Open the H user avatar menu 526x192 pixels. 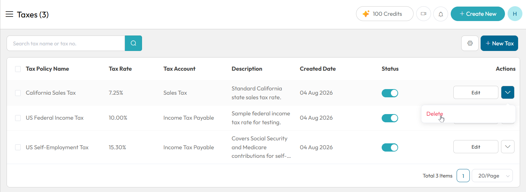coord(515,14)
